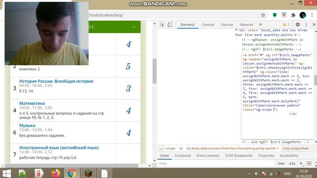The image size is (317, 178).
Task: Switch to Chrome in the taskbar
Action: click(72, 174)
